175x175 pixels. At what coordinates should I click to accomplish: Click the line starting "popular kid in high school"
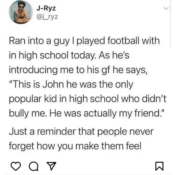pyautogui.click(x=87, y=99)
